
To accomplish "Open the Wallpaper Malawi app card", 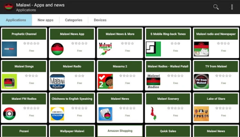I will pyautogui.click(x=72, y=131).
